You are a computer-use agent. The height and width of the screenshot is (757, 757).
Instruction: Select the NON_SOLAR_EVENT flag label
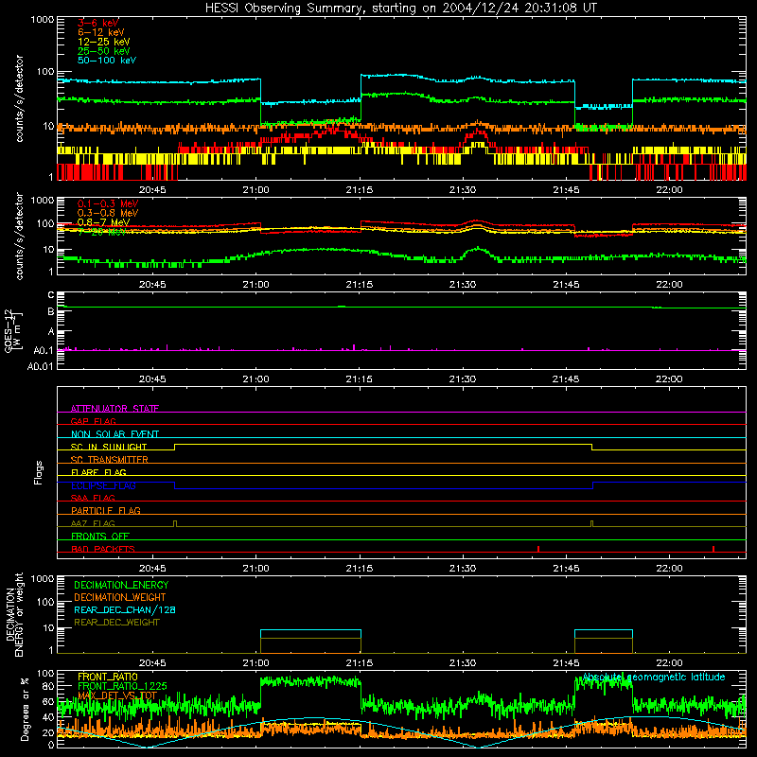point(114,434)
